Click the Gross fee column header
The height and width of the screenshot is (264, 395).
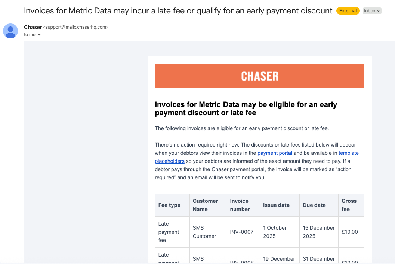click(x=349, y=205)
